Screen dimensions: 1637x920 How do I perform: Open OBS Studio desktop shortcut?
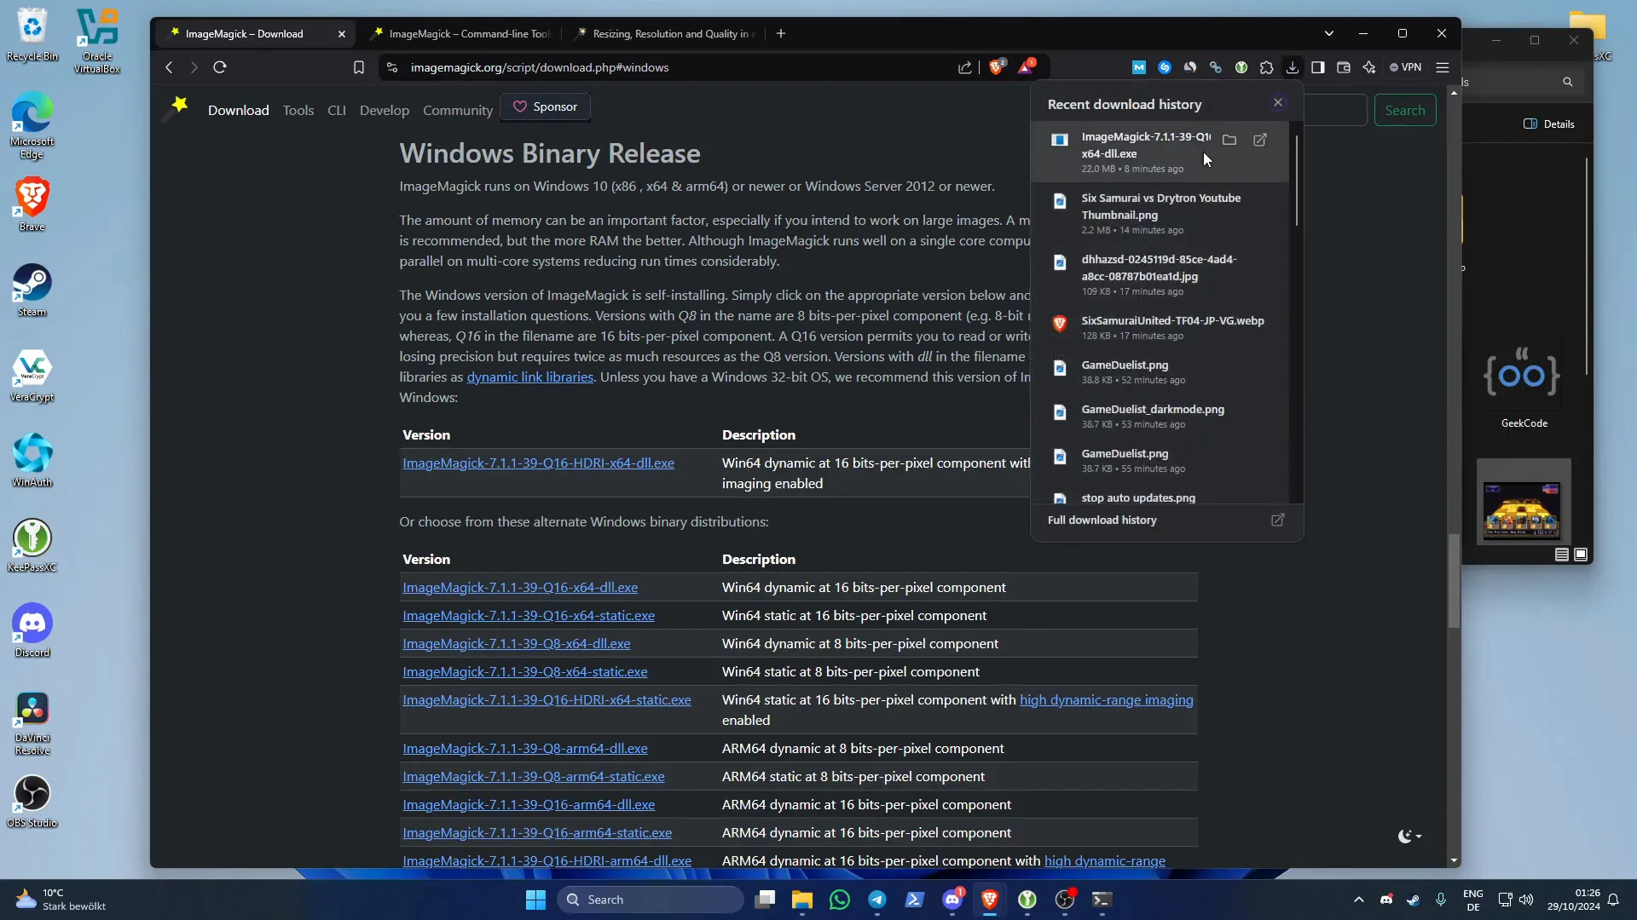(x=32, y=802)
